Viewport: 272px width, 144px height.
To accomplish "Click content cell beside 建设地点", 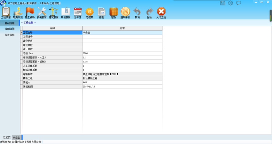I will pyautogui.click(x=122, y=41).
